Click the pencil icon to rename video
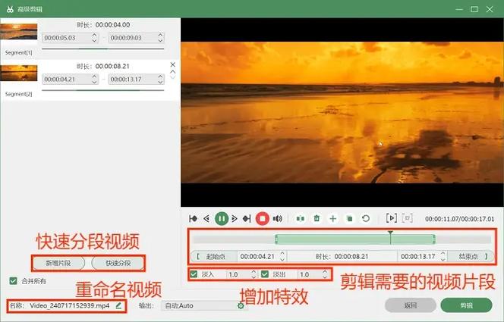This screenshot has height=322, width=504. click(x=118, y=305)
